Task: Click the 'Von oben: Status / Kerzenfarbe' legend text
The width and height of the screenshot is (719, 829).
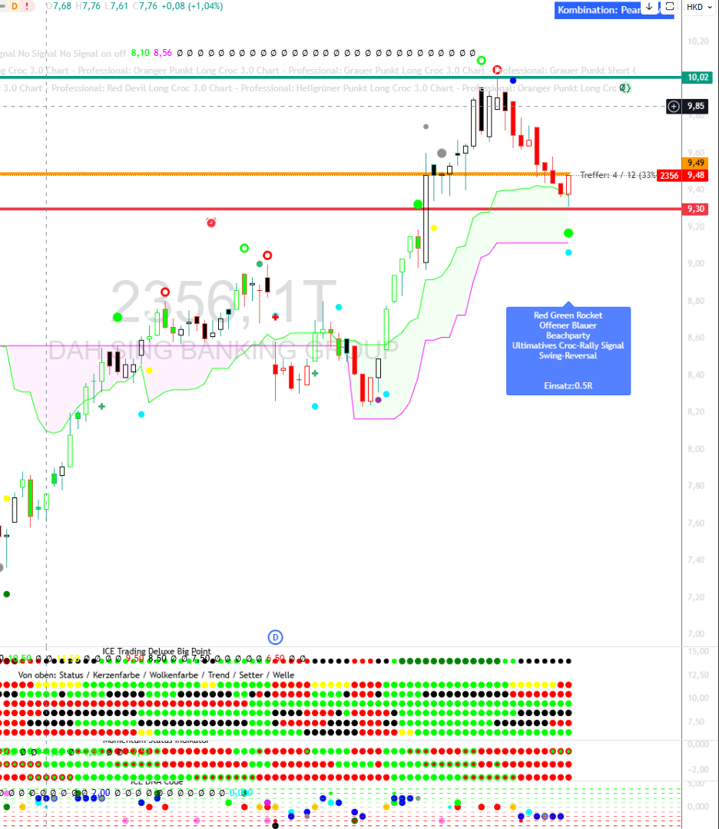Action: coord(156,675)
